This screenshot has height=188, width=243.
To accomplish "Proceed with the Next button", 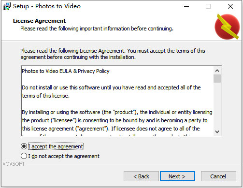I will coord(177,176).
